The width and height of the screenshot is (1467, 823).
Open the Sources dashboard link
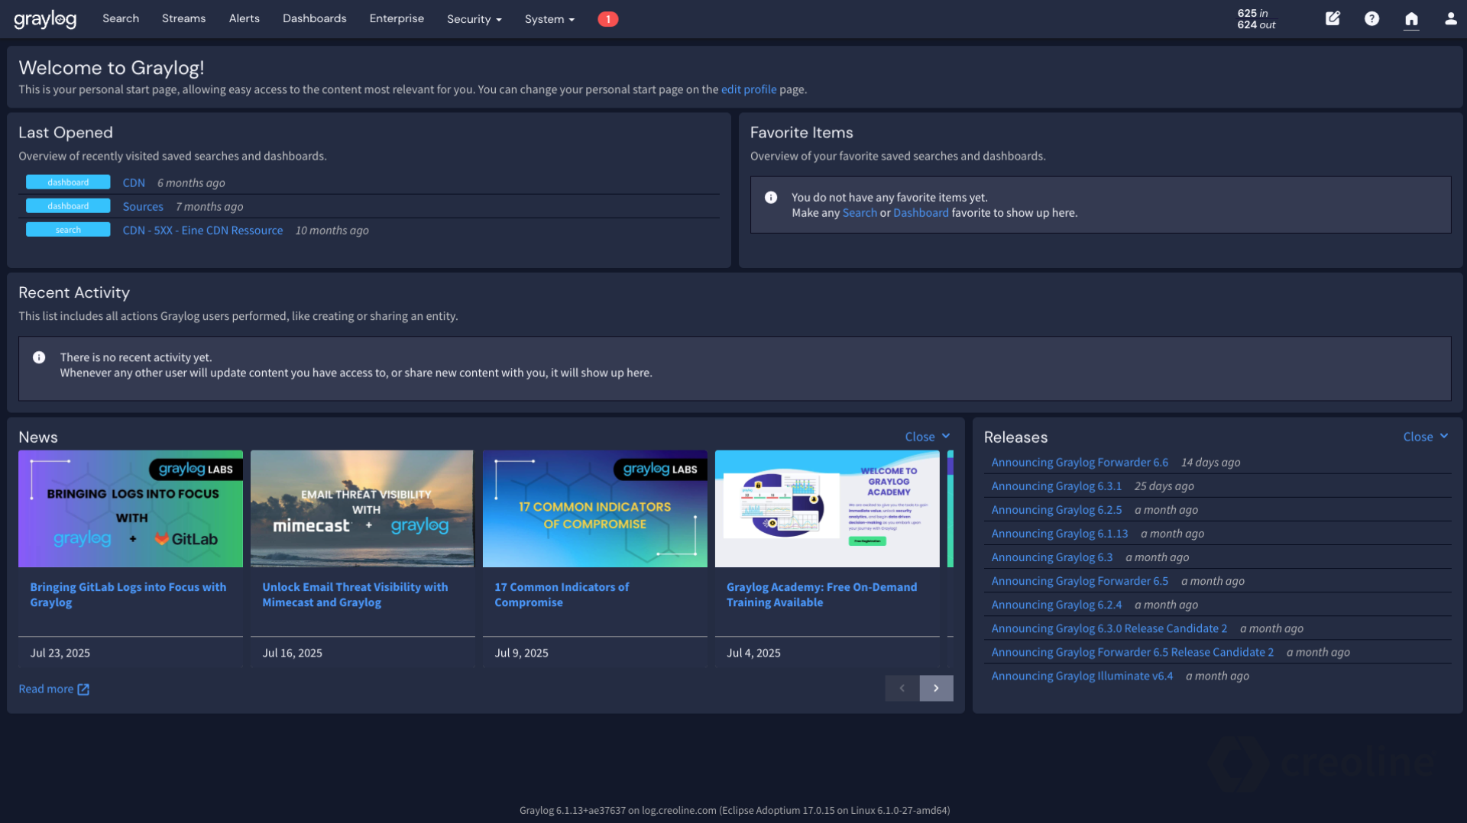(143, 206)
